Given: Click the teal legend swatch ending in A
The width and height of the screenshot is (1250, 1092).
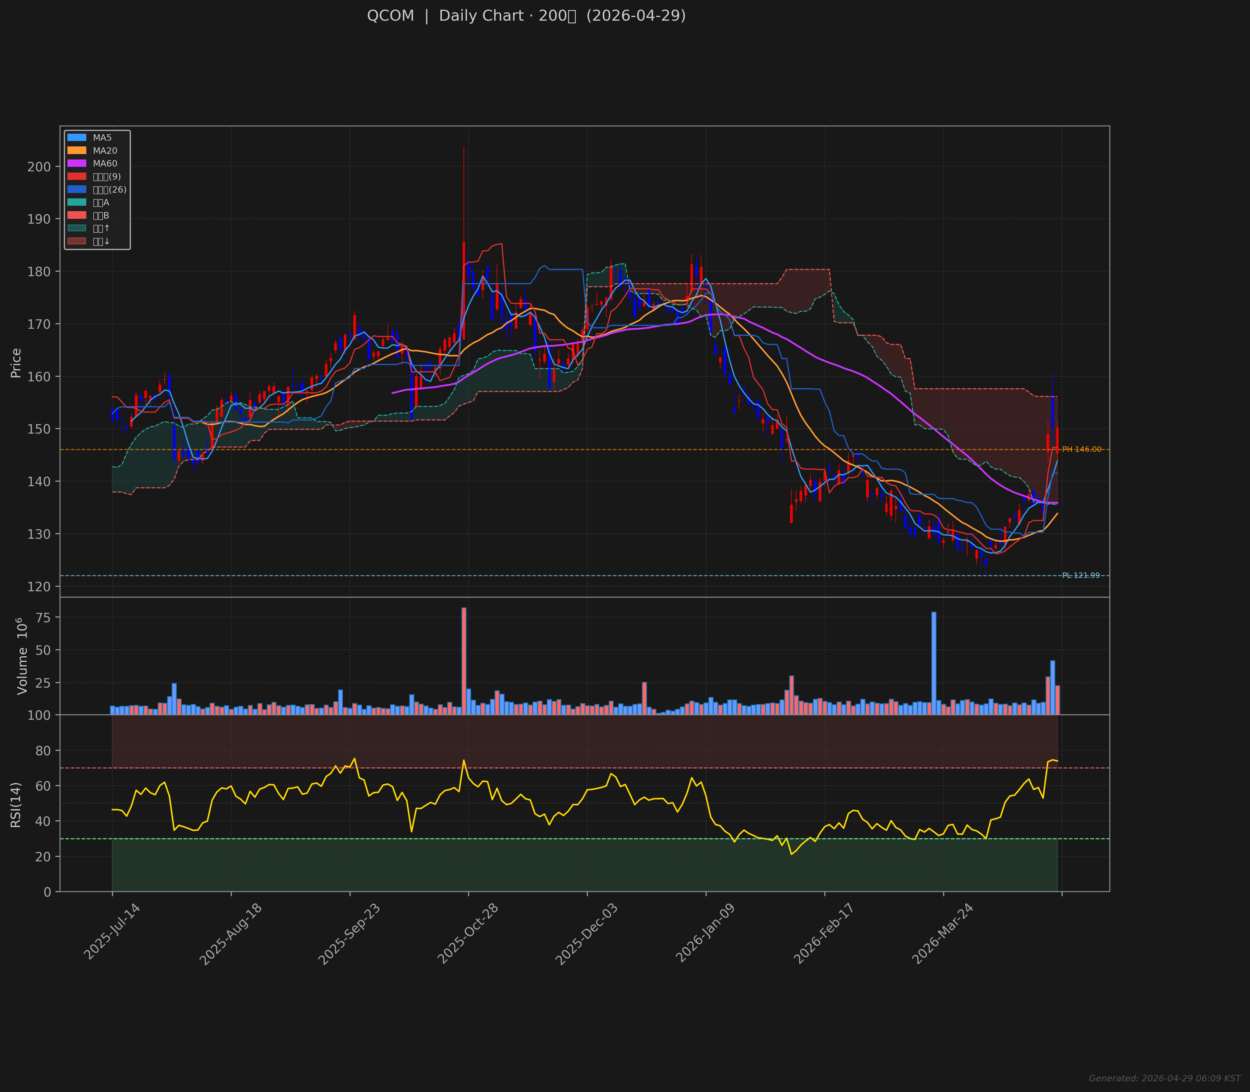Looking at the screenshot, I should (x=77, y=202).
